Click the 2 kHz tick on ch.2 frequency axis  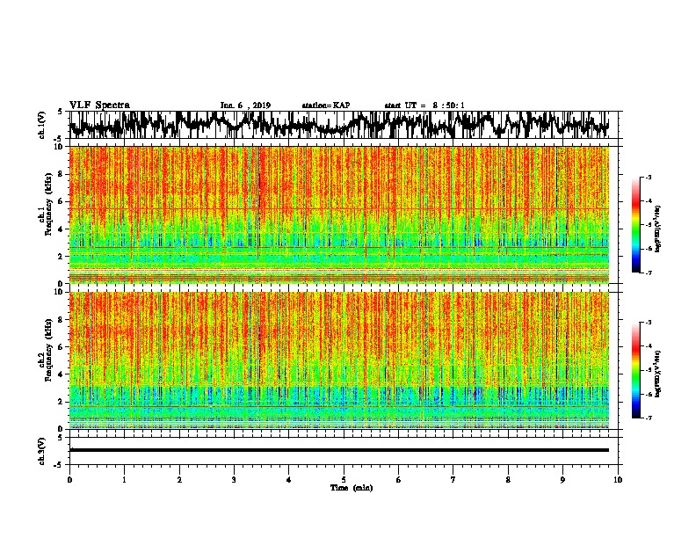tap(61, 402)
